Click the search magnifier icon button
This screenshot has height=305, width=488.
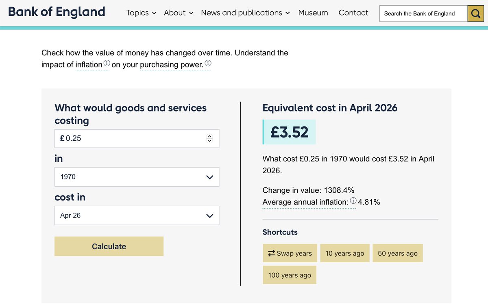click(x=475, y=13)
